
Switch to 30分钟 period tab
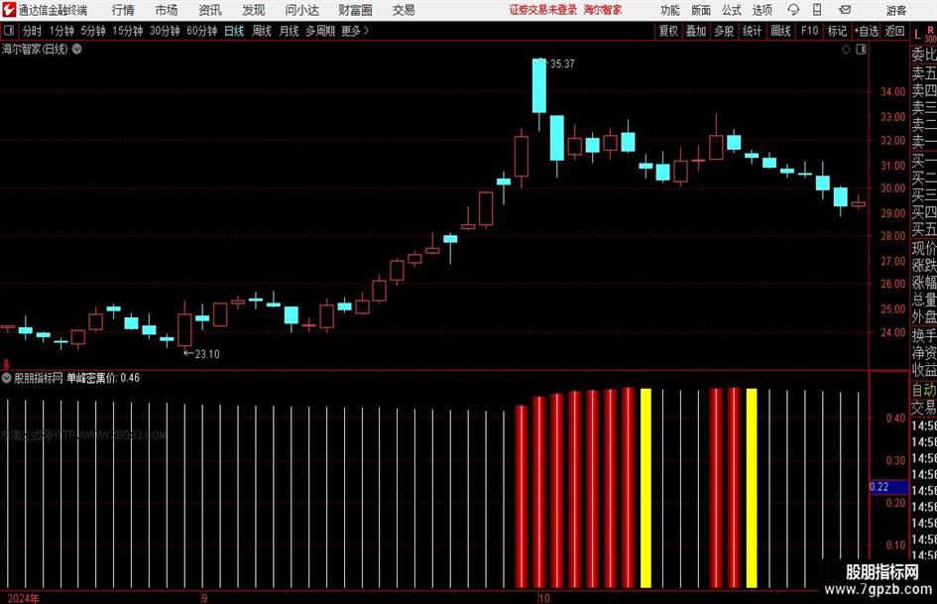[165, 31]
